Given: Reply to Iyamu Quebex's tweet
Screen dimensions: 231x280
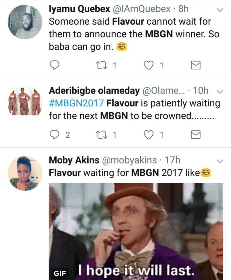Looking at the screenshot, I should 54,65.
